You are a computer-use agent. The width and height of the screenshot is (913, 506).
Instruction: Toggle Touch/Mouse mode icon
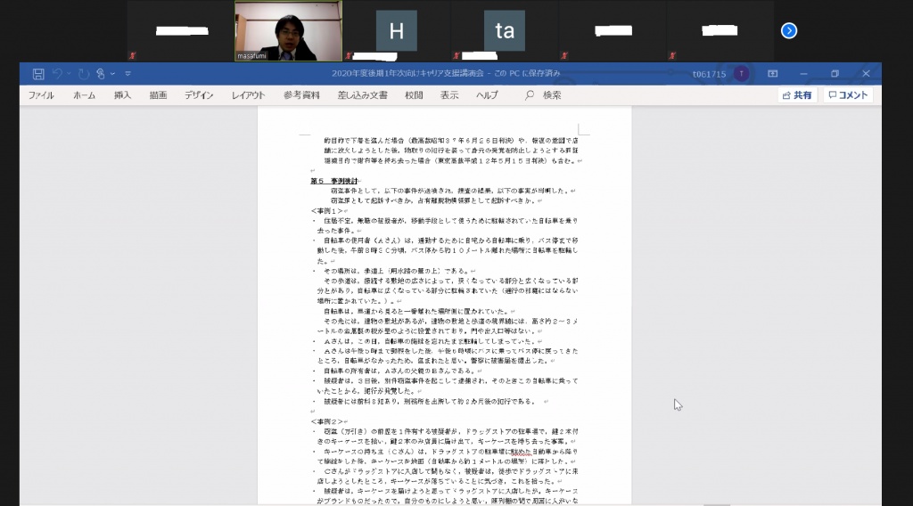pos(100,74)
